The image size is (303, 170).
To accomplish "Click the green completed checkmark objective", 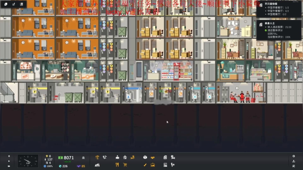I will pyautogui.click(x=266, y=31).
